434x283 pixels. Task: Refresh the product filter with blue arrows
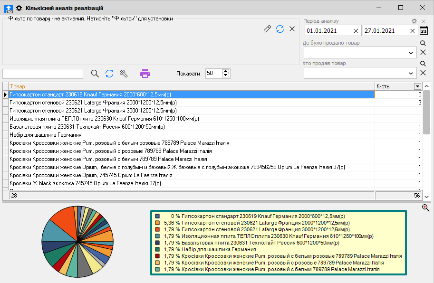pos(280,29)
